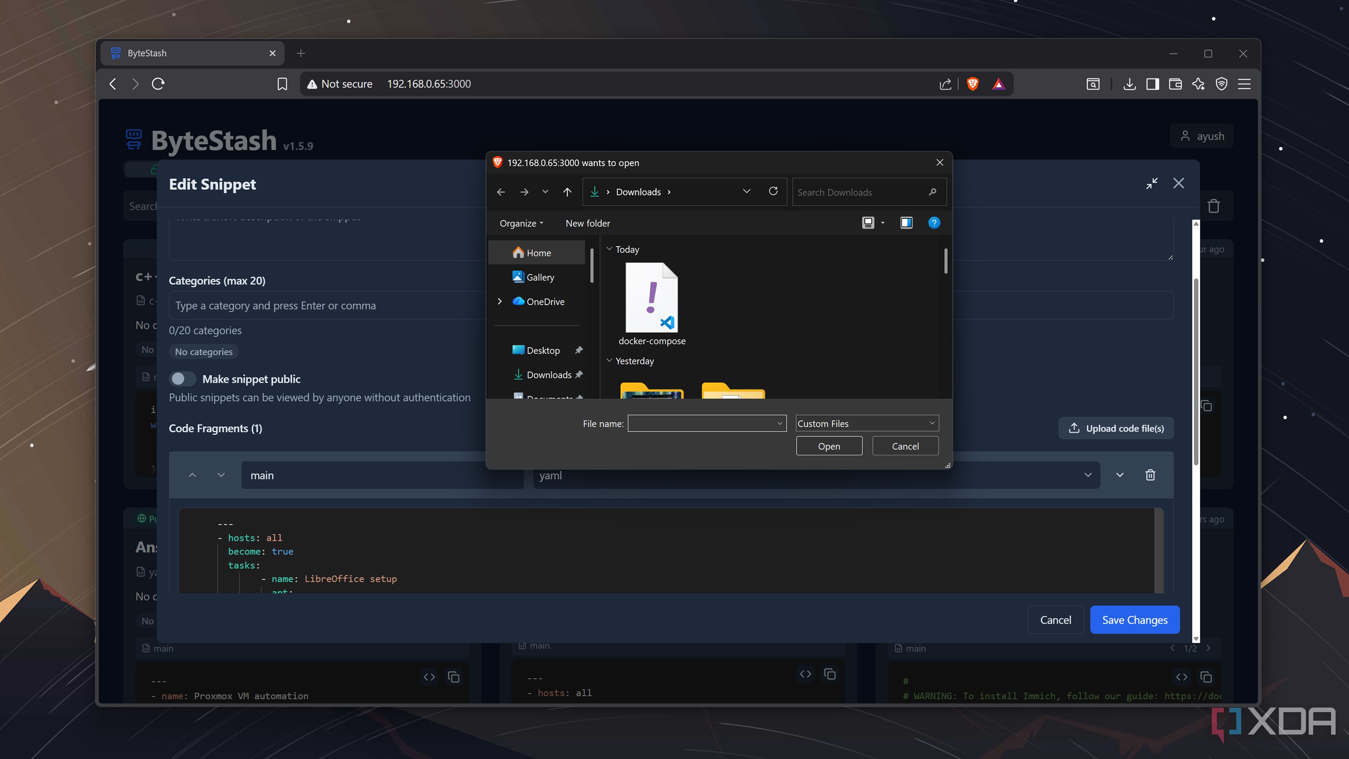Open Brave VPN shield icon
This screenshot has width=1349, height=759.
coord(1221,84)
